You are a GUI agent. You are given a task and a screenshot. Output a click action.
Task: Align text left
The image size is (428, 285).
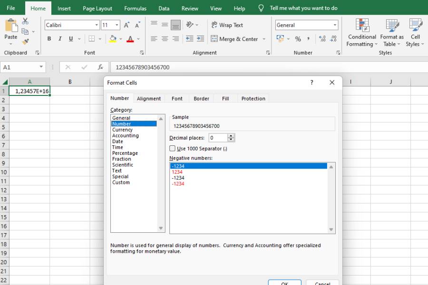coord(154,39)
